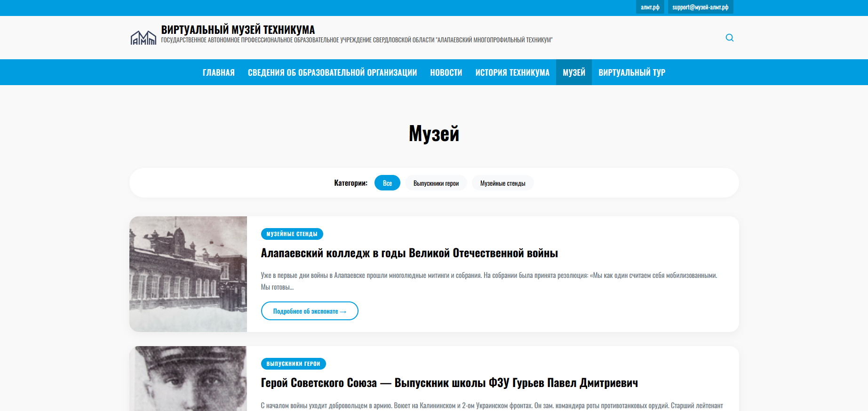Select the Музей menu item

point(574,72)
